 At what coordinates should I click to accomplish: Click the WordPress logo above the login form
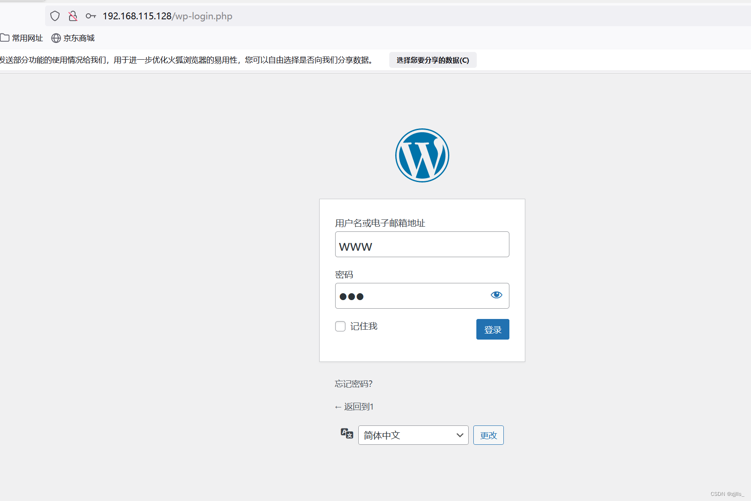[422, 155]
